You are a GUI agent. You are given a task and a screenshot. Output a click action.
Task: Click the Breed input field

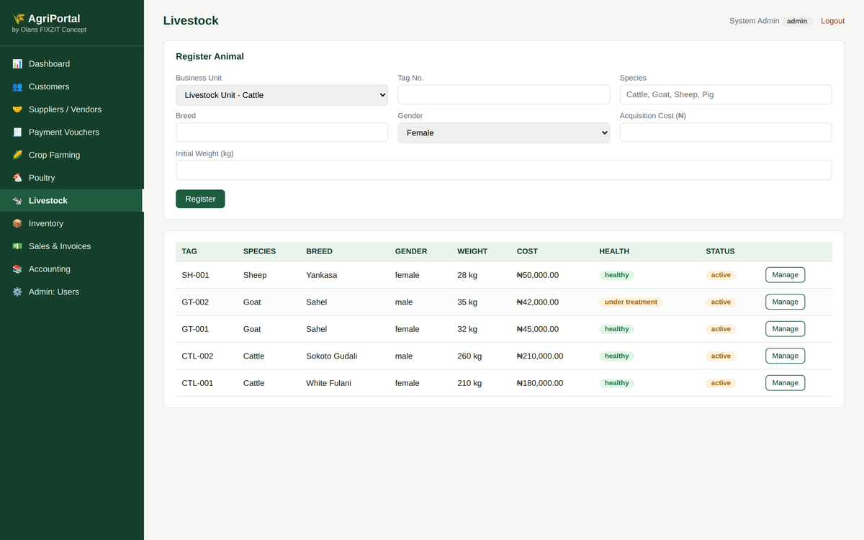[x=282, y=132]
